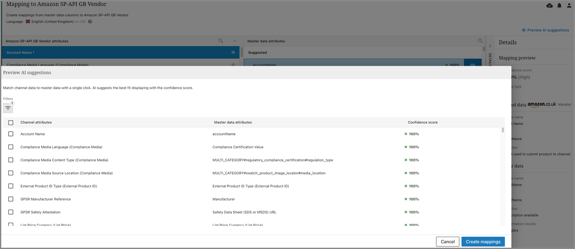
Task: Sort by Confidence score column header
Action: point(422,123)
